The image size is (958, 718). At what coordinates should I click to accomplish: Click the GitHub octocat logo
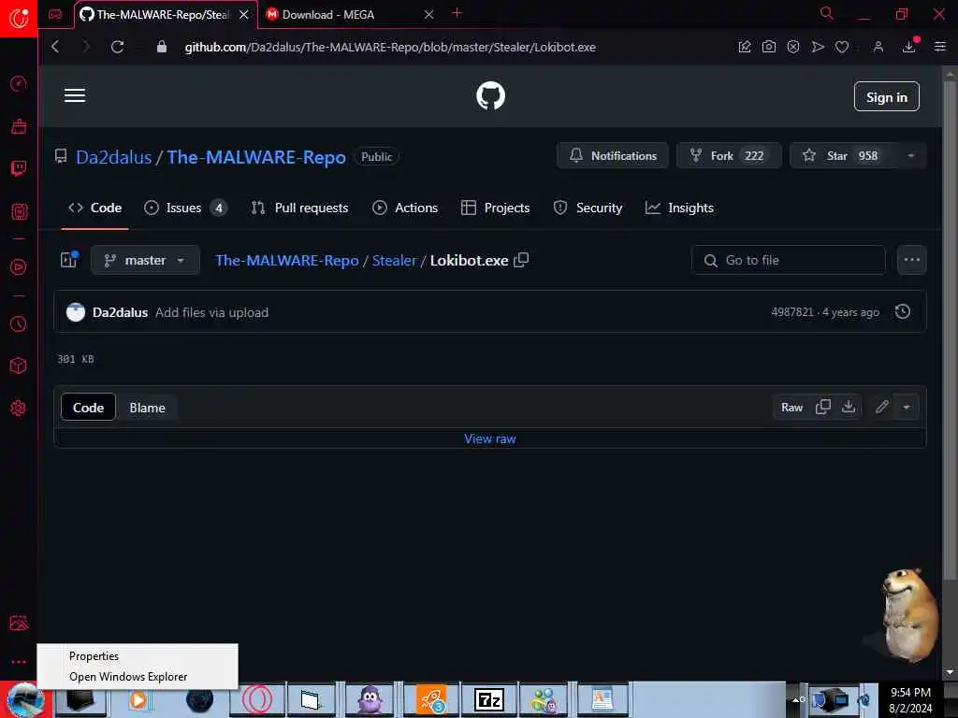(490, 96)
